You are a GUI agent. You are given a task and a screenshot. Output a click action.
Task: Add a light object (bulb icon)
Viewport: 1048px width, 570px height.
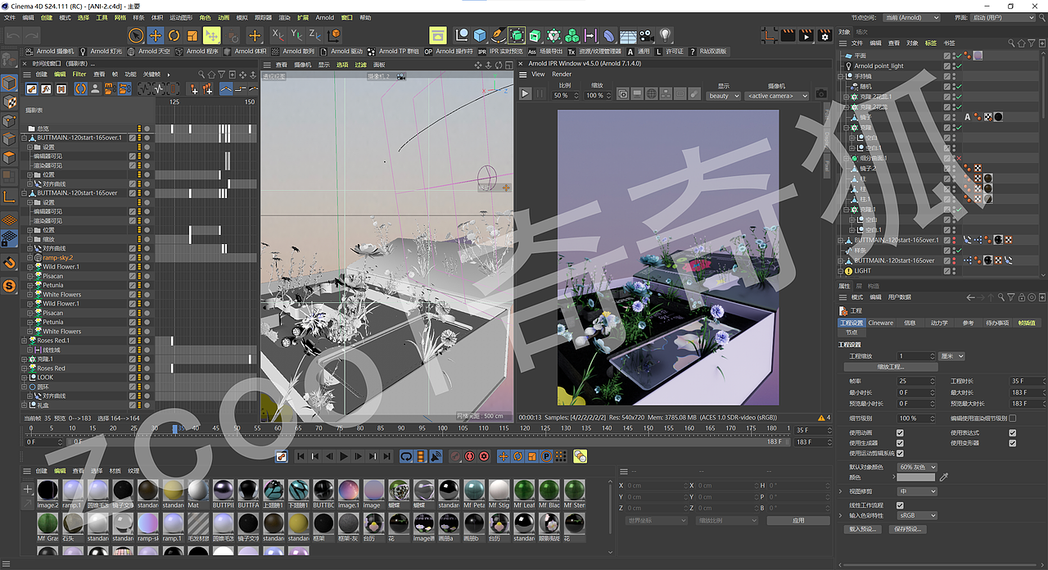(666, 35)
